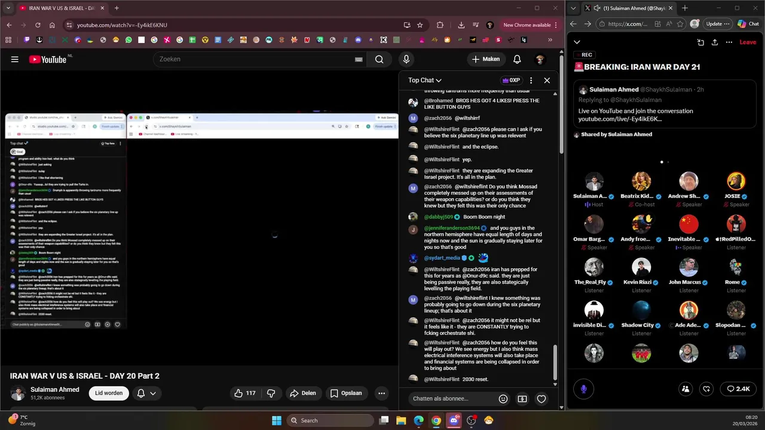Focus the Chatten als abonnee input

[x=451, y=399]
